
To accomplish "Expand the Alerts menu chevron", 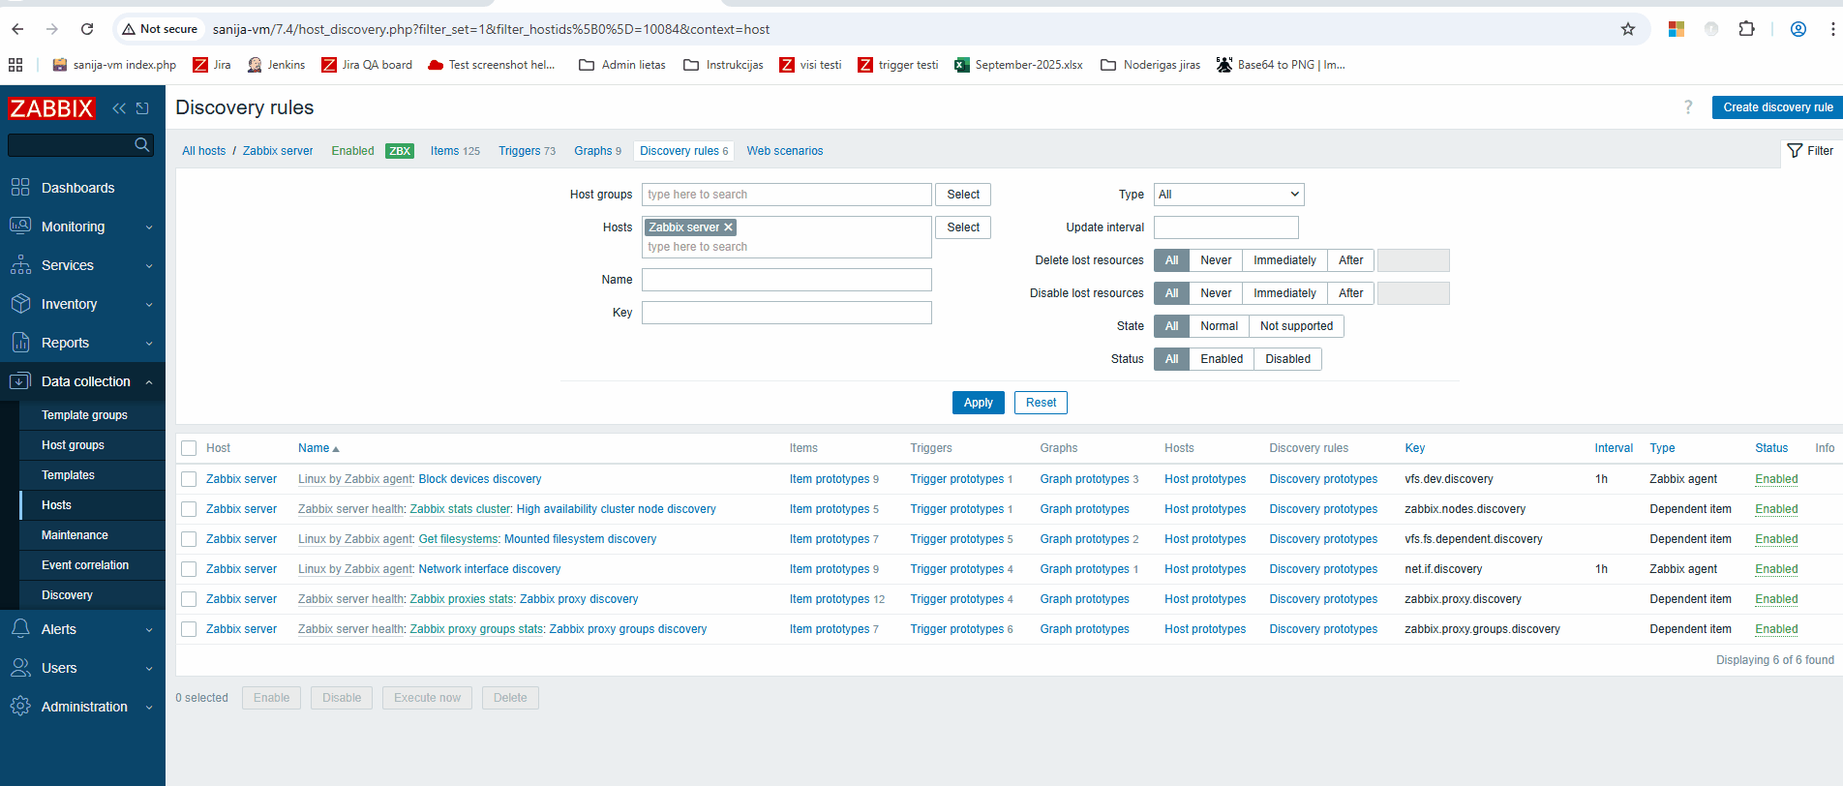I will [x=149, y=630].
